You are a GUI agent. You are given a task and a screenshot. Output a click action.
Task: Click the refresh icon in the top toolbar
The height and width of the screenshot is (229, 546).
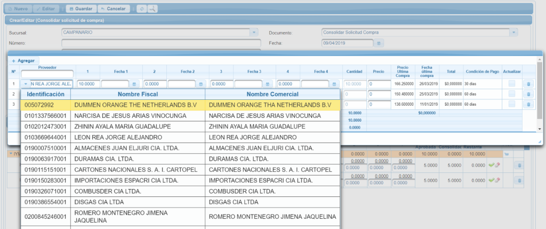coord(142,9)
